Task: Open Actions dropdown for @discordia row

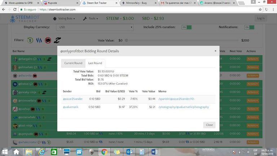Action: 252,75
